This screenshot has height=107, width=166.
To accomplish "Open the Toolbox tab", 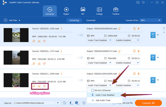I will coord(116,11).
